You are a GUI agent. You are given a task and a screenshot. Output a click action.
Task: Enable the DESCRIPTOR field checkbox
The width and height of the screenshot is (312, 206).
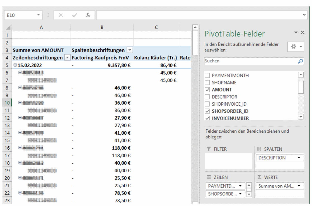coord(207,97)
